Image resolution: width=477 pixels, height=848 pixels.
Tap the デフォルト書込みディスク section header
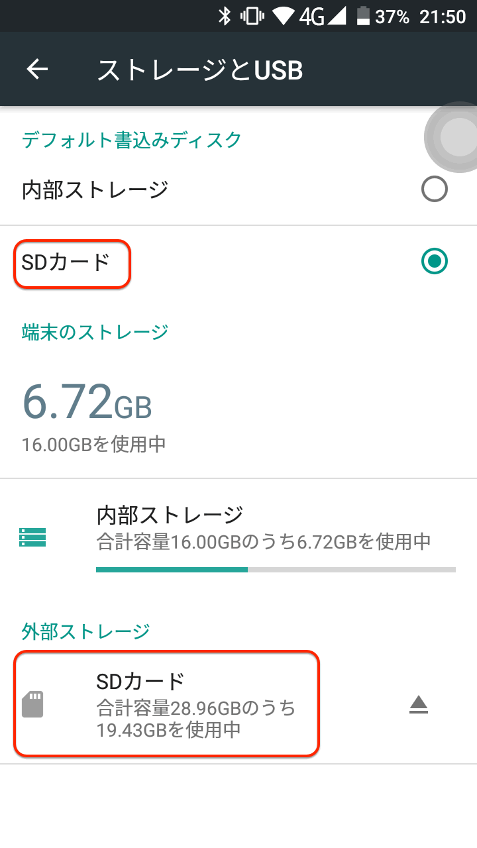pos(131,140)
